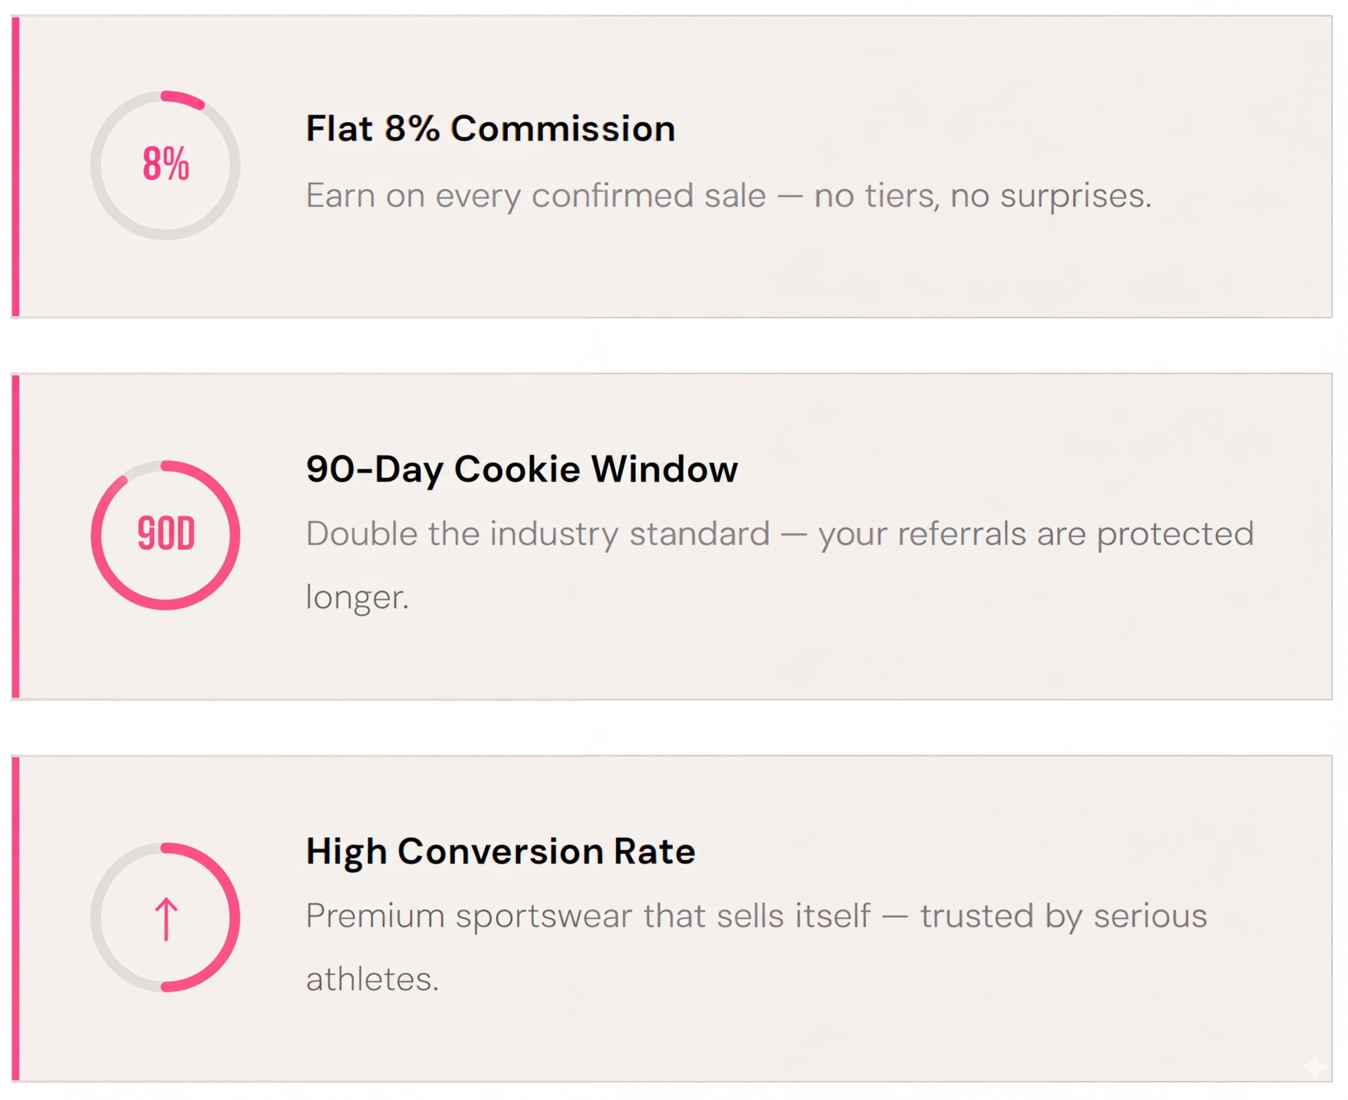Screen dimensions: 1348x1100
Task: Click pink accent bar of cookie window card
Action: (16, 536)
